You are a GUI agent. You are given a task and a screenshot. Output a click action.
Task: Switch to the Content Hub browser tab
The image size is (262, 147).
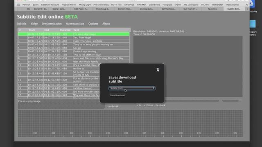124,9
